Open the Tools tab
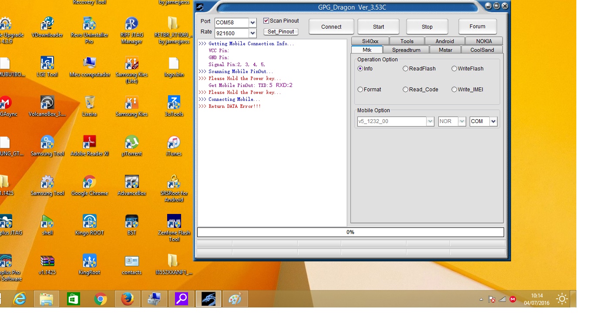592x334 pixels. [407, 41]
